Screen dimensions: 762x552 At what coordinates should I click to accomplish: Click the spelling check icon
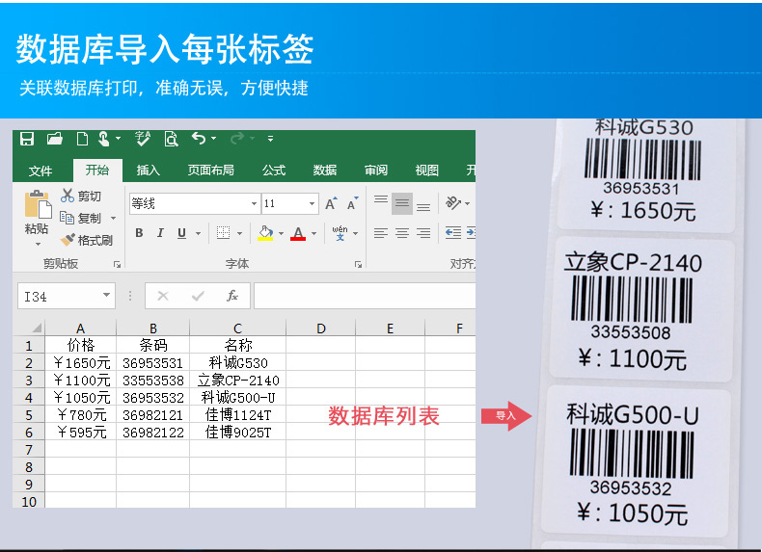(143, 139)
